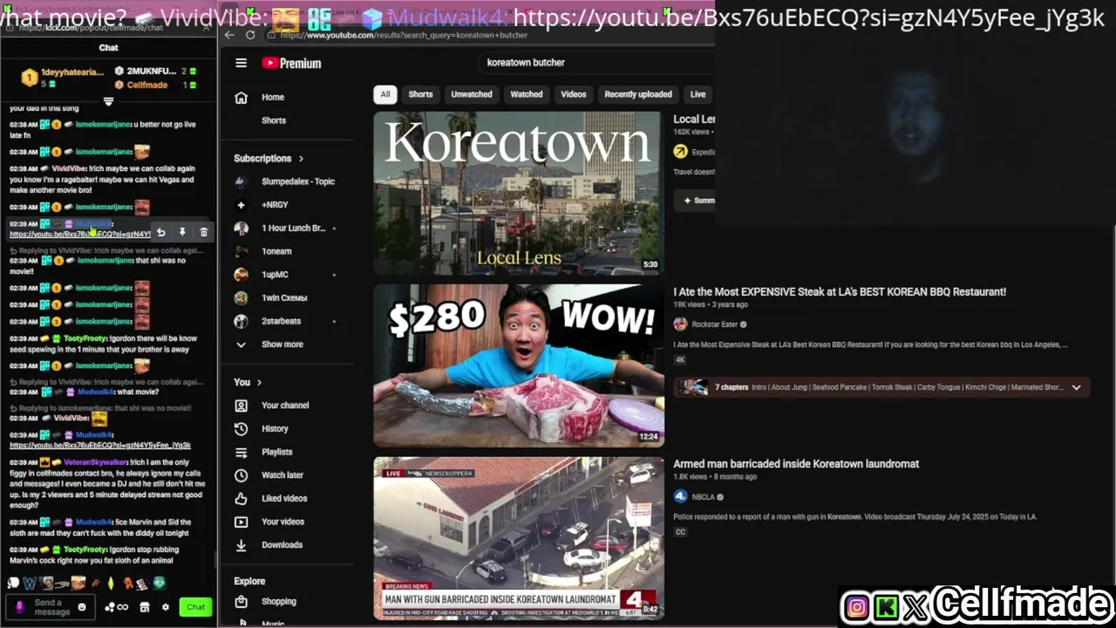Screen dimensions: 1116x628
Task: Collapse the Kick gift leaderboard
Action: click(x=108, y=101)
